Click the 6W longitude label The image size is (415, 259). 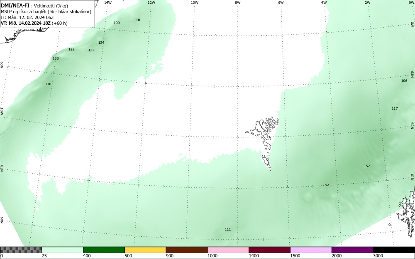[x=281, y=2]
